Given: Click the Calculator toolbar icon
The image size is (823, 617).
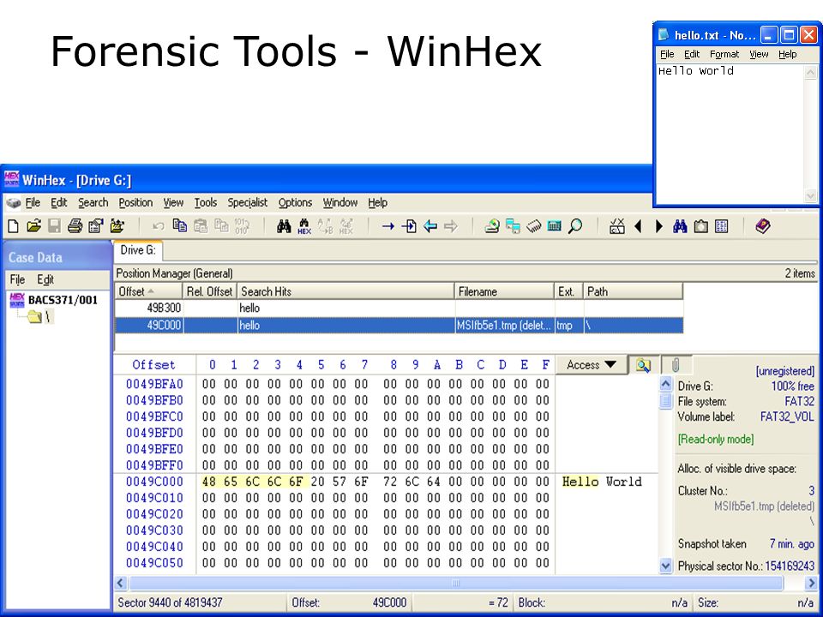Looking at the screenshot, I should tap(555, 226).
